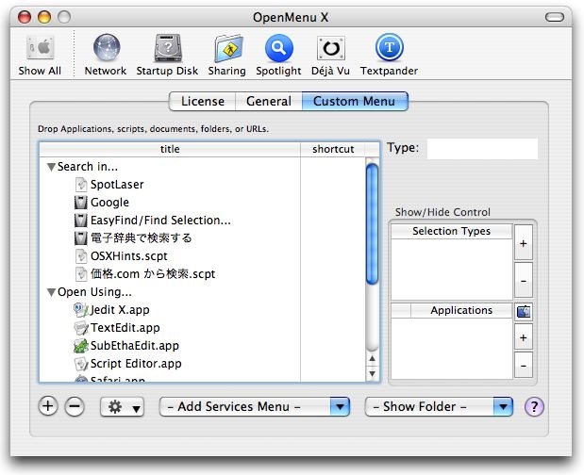The image size is (584, 475).
Task: Click the 価格.com script file icon
Action: pyautogui.click(x=81, y=273)
